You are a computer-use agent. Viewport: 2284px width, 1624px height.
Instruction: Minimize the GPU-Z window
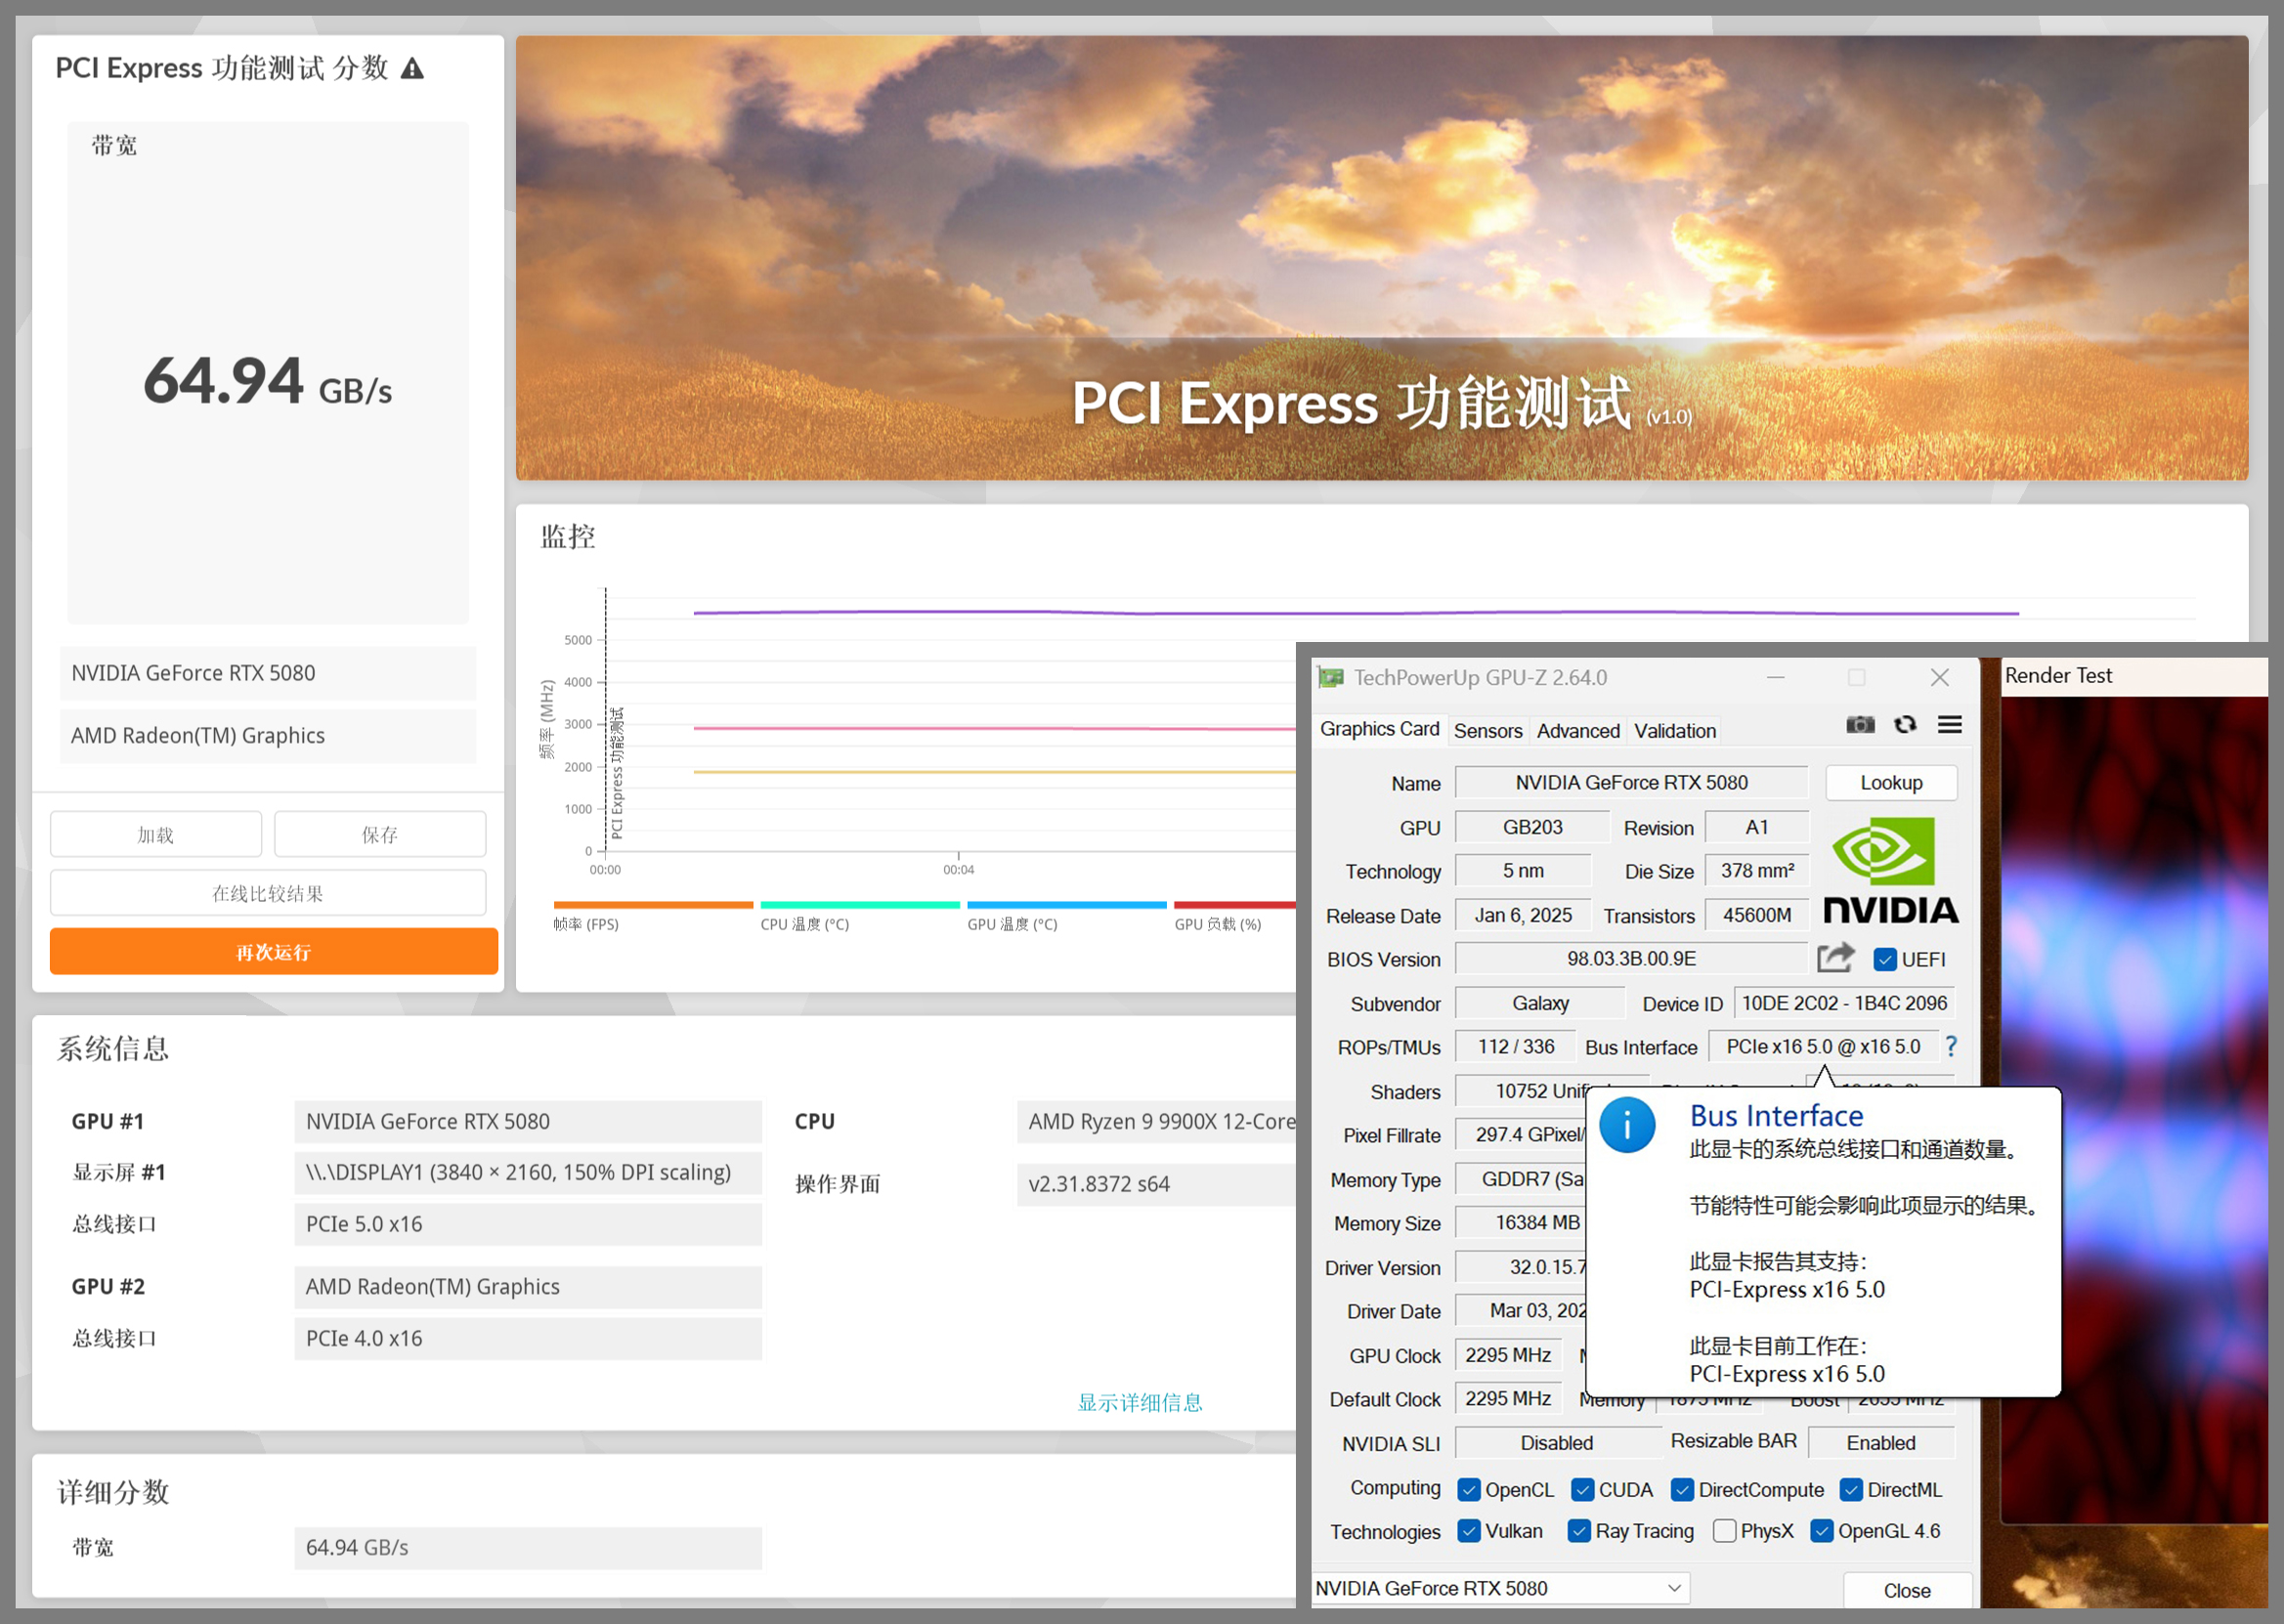[x=1775, y=677]
